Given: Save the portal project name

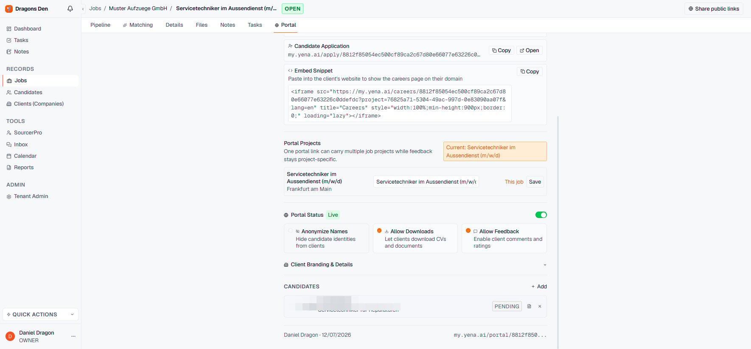Looking at the screenshot, I should pos(535,182).
